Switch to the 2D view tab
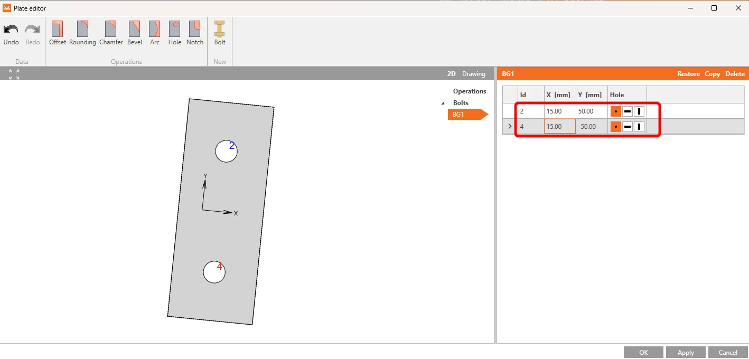 452,74
